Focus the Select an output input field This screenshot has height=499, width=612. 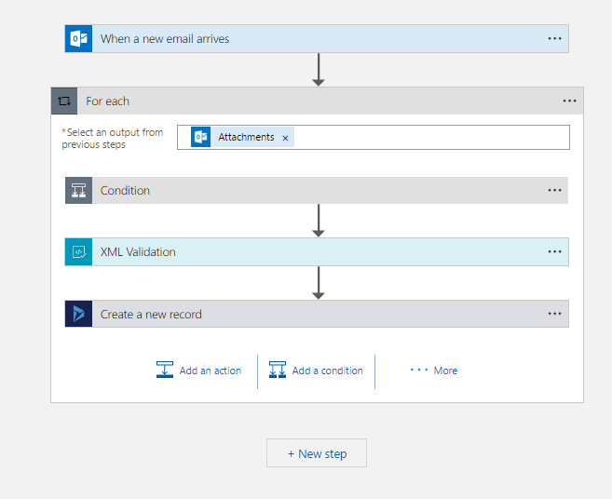pos(374,138)
